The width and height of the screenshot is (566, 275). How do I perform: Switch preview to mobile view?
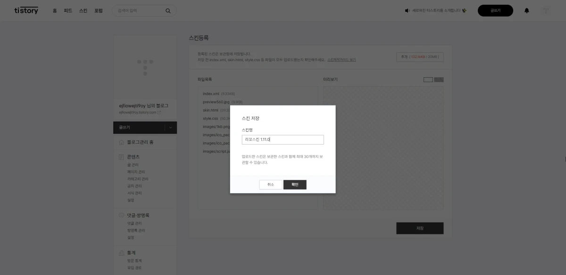(x=439, y=80)
